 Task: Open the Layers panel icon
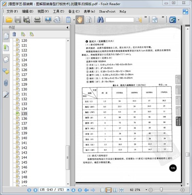coord(6,60)
